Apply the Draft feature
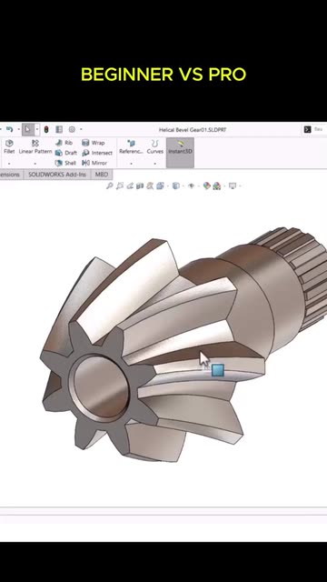The width and height of the screenshot is (327, 582). (66, 153)
